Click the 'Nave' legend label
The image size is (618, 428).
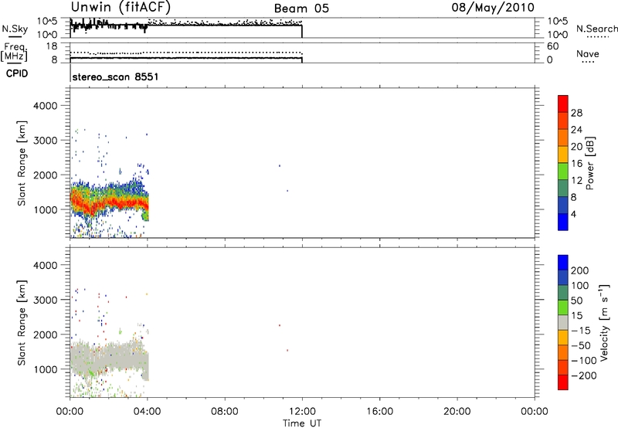588,53
